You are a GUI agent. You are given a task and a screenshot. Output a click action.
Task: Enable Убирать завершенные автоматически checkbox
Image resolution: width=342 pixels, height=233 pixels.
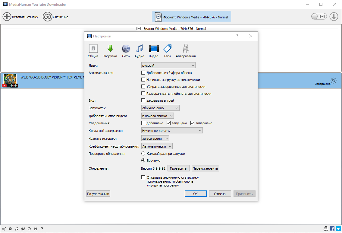(x=143, y=87)
